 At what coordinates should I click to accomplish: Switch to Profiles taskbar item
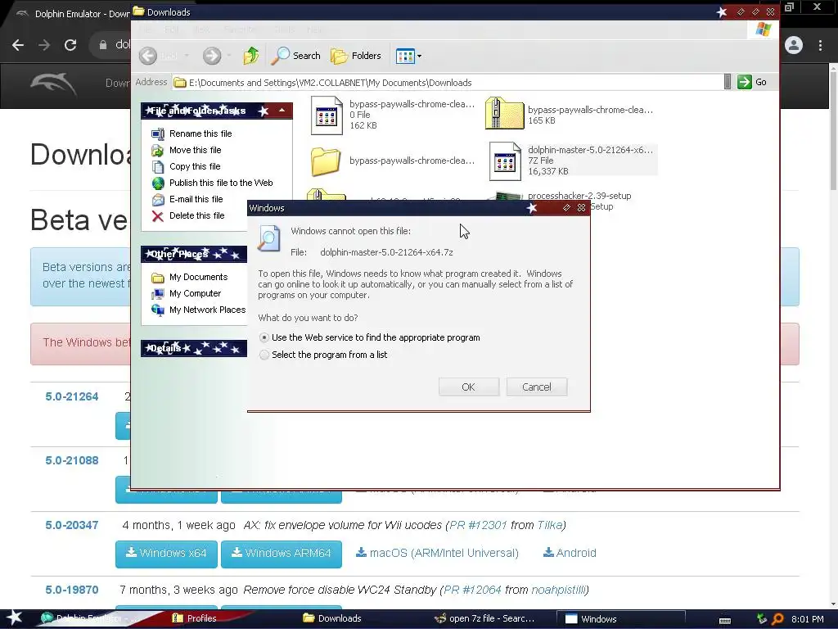point(194,618)
